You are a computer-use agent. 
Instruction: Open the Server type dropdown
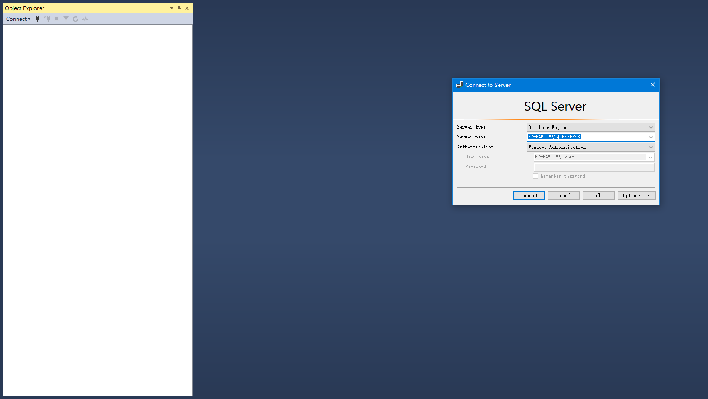[x=591, y=127]
